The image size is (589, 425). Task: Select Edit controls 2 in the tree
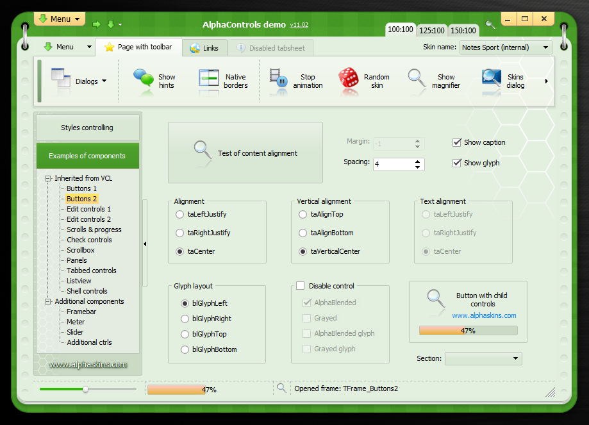click(x=88, y=219)
